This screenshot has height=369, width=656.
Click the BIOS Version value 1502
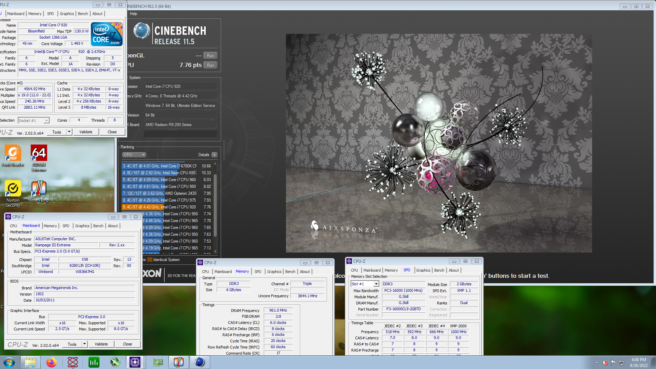(85, 294)
